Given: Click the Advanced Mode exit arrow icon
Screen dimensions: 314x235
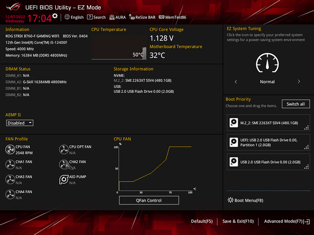Looking at the screenshot, I should click(x=307, y=221).
